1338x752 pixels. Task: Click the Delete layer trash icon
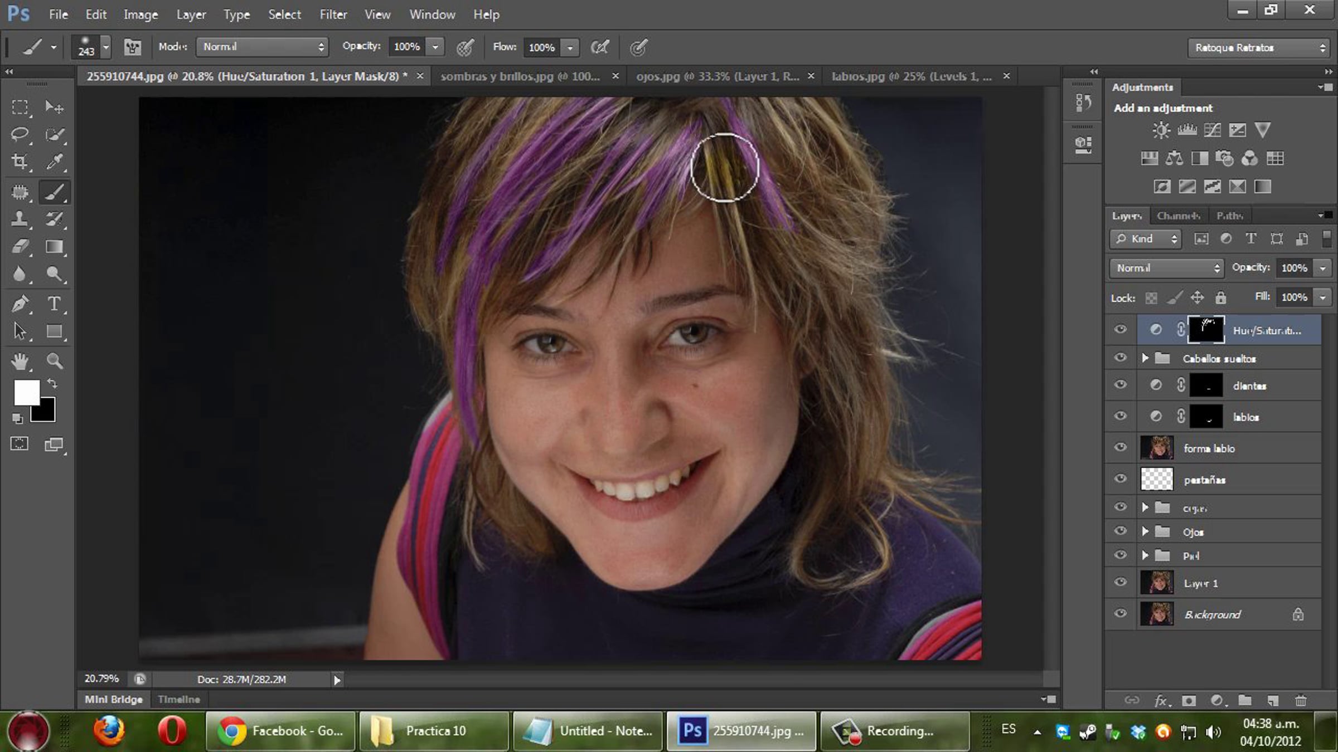tap(1301, 700)
